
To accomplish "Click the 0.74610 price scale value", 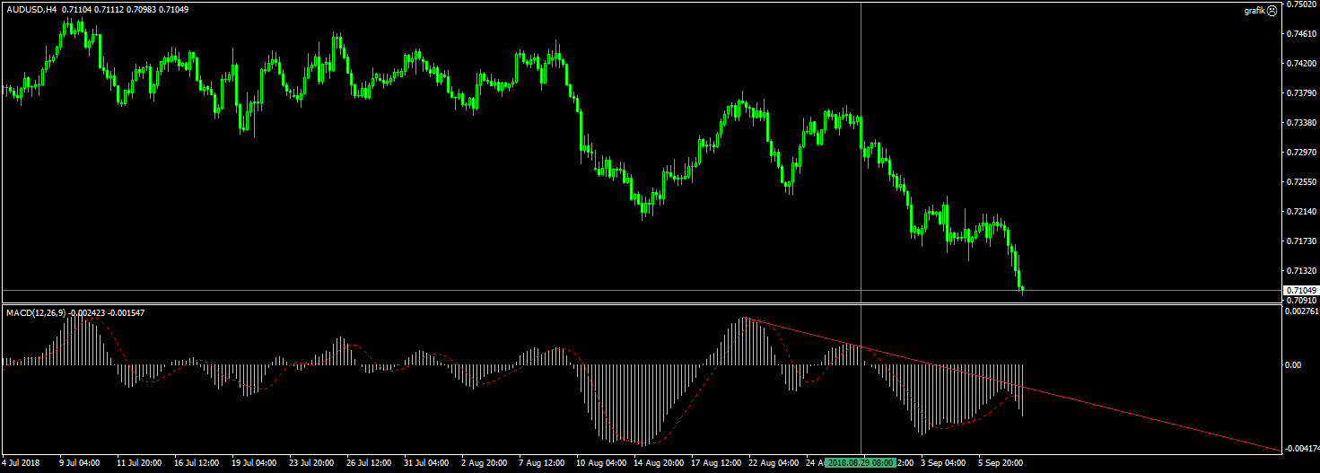I will click(x=1300, y=34).
